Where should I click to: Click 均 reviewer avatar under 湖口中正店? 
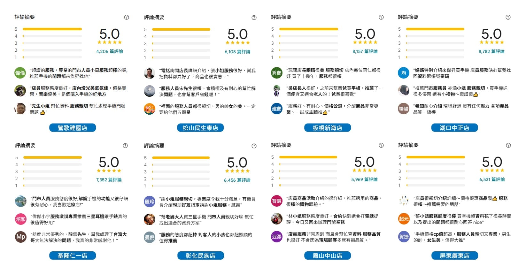coord(403,73)
